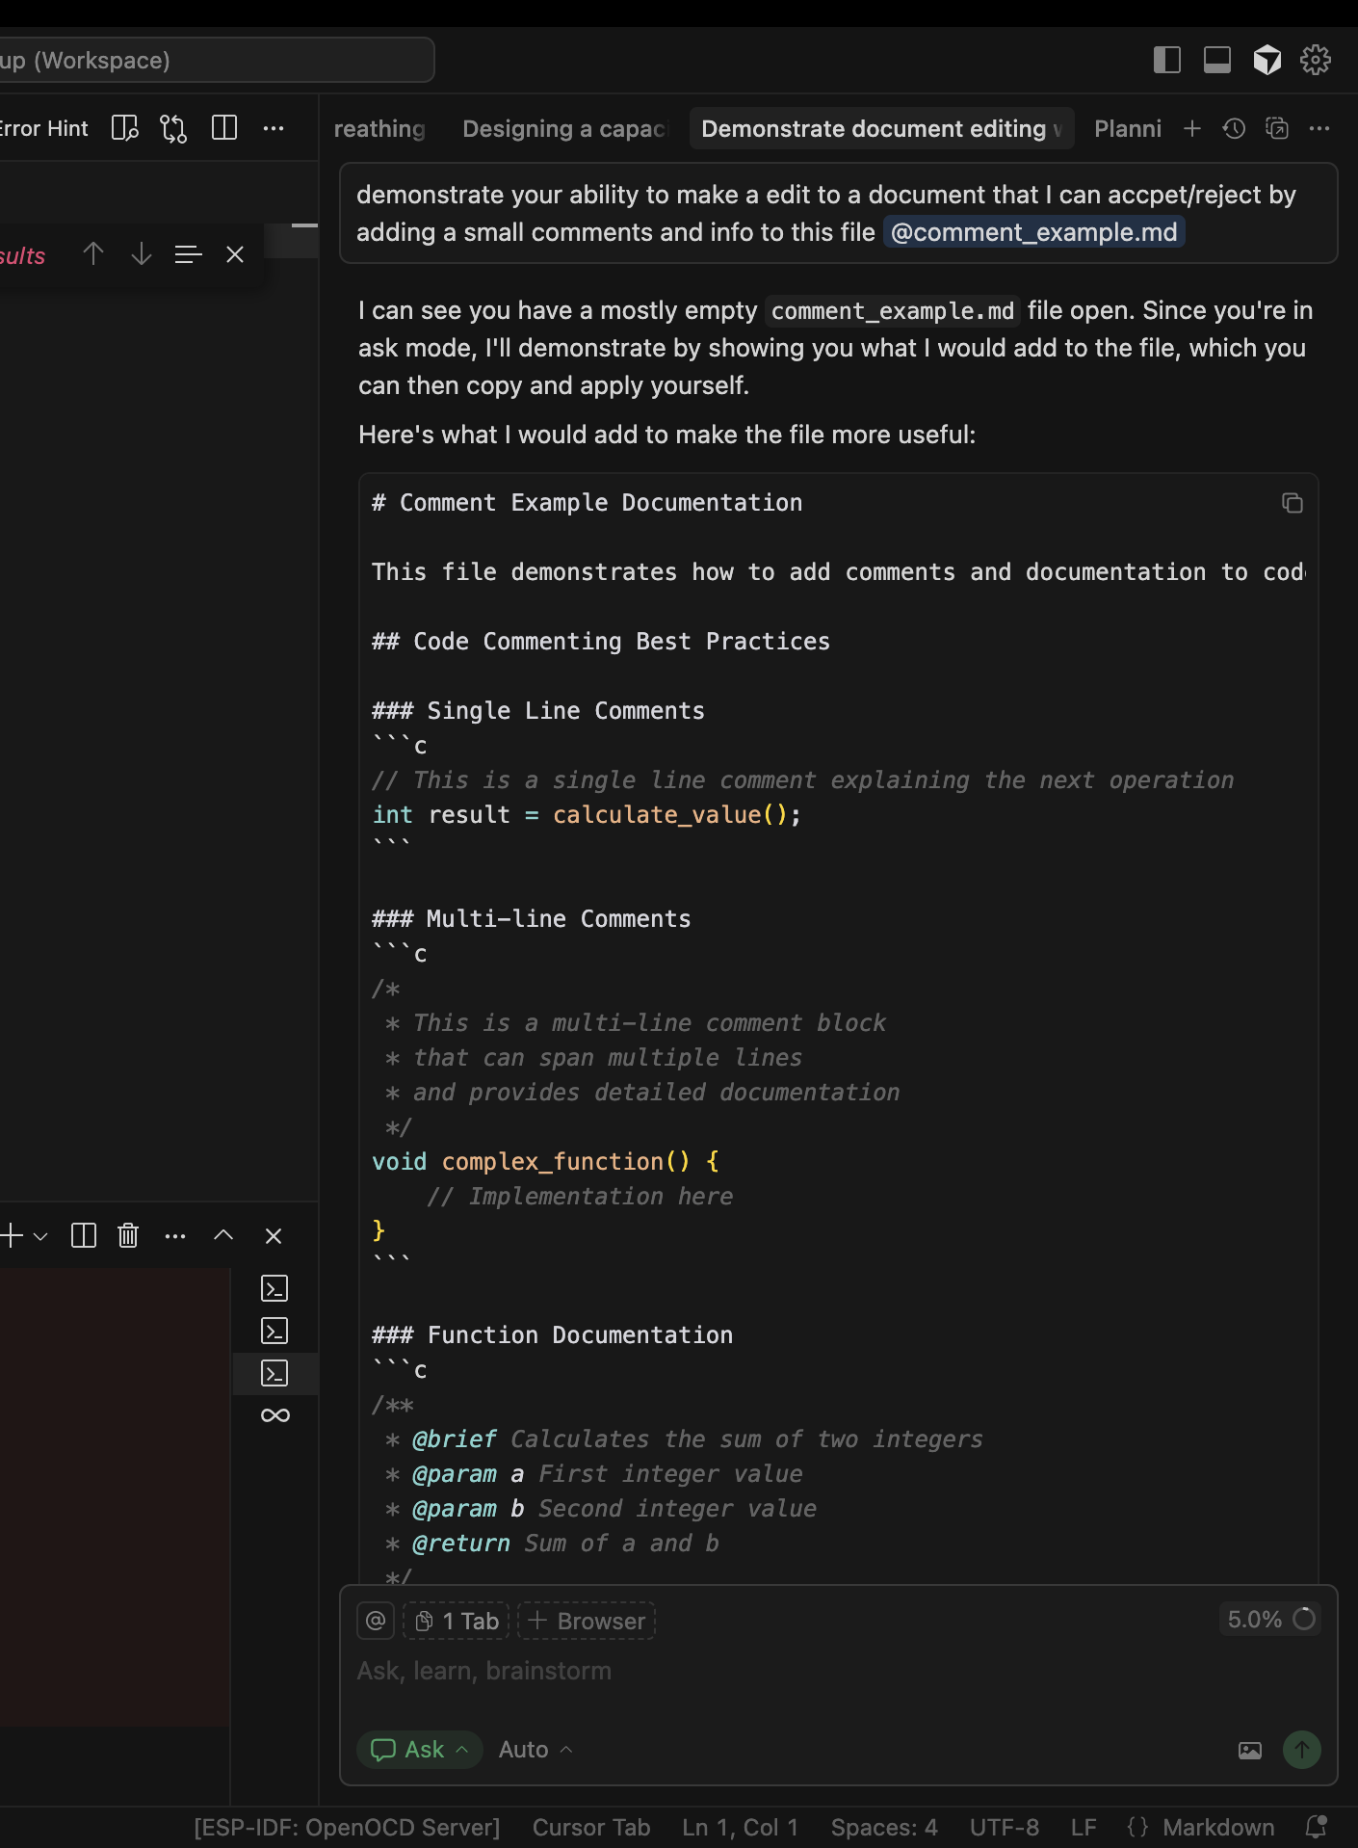Toggle find-in-selection in search widget

(x=188, y=254)
